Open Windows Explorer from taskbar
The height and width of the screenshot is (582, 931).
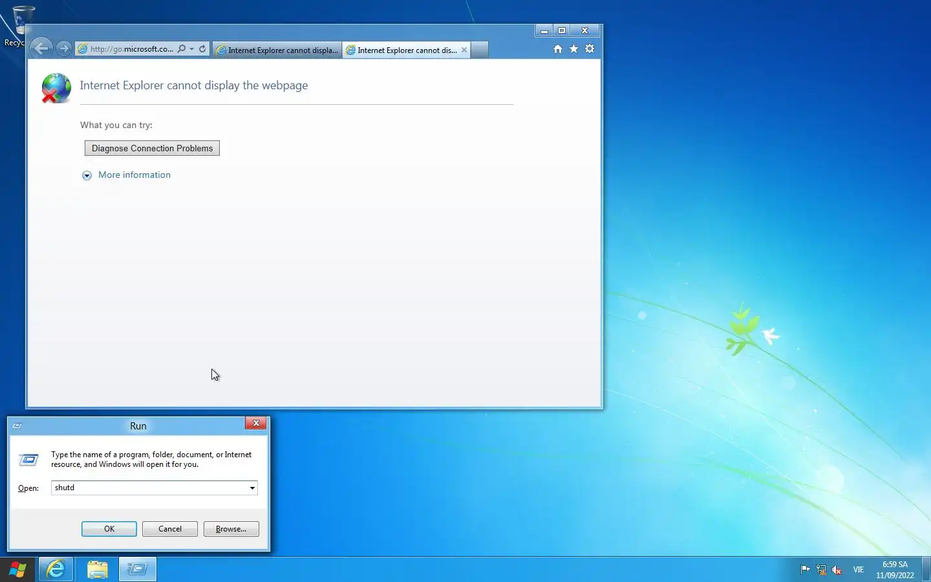point(97,569)
